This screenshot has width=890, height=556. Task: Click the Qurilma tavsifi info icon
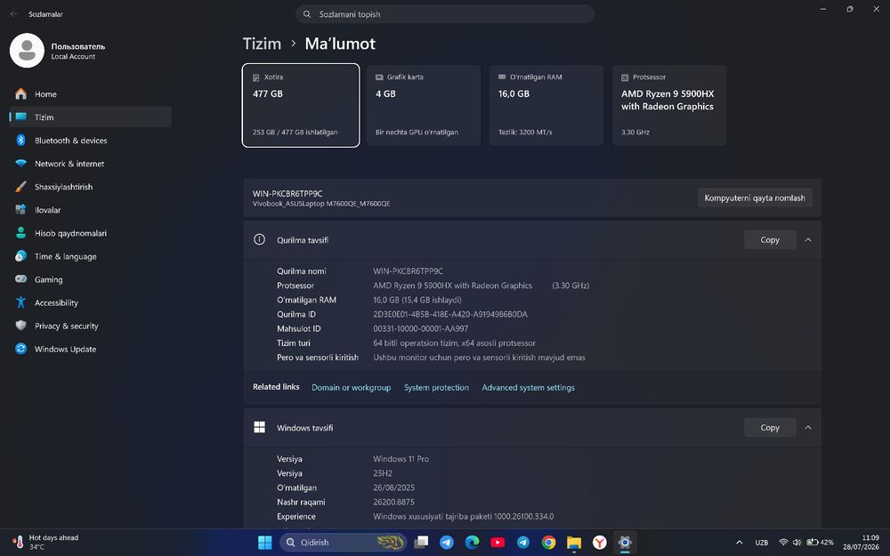point(259,239)
